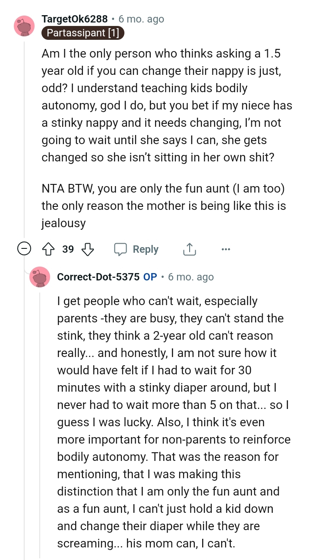Click the Reply speech bubble icon

tap(121, 249)
